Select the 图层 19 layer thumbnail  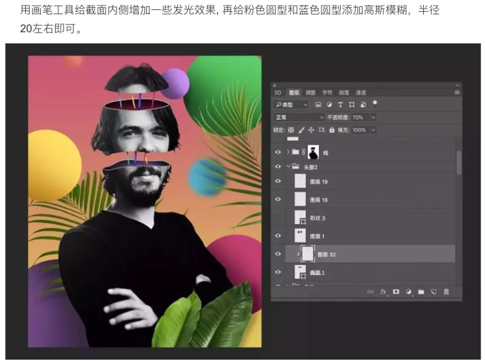pyautogui.click(x=300, y=181)
